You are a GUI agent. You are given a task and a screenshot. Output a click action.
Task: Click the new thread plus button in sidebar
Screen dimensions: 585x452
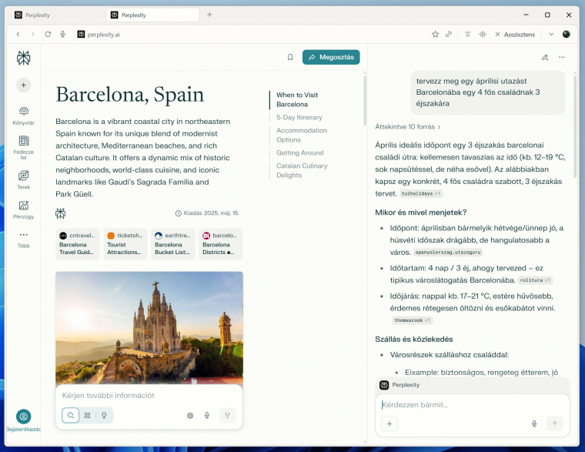click(x=23, y=85)
